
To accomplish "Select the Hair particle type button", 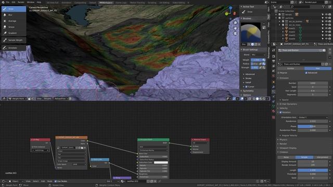I will pyautogui.click(x=318, y=69).
